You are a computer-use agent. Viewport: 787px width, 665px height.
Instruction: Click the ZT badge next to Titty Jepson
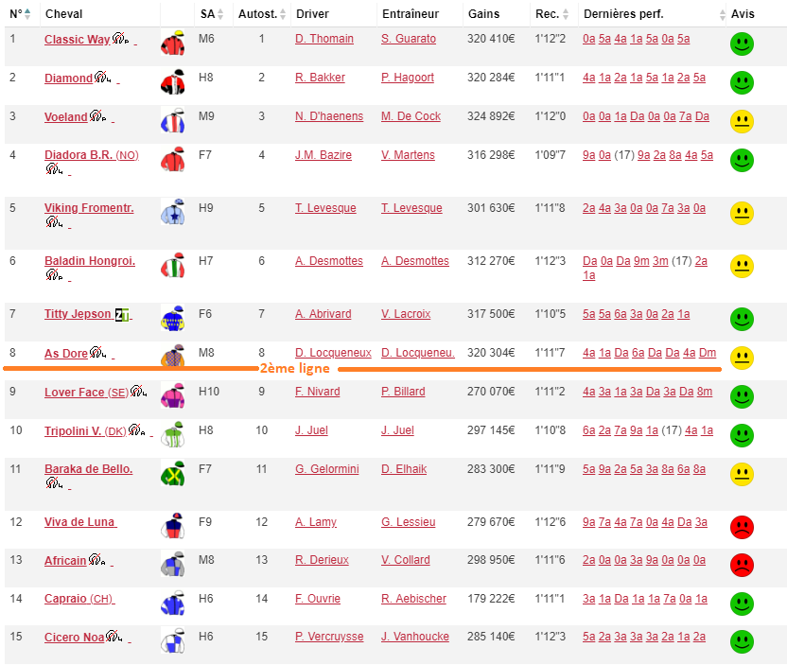120,315
